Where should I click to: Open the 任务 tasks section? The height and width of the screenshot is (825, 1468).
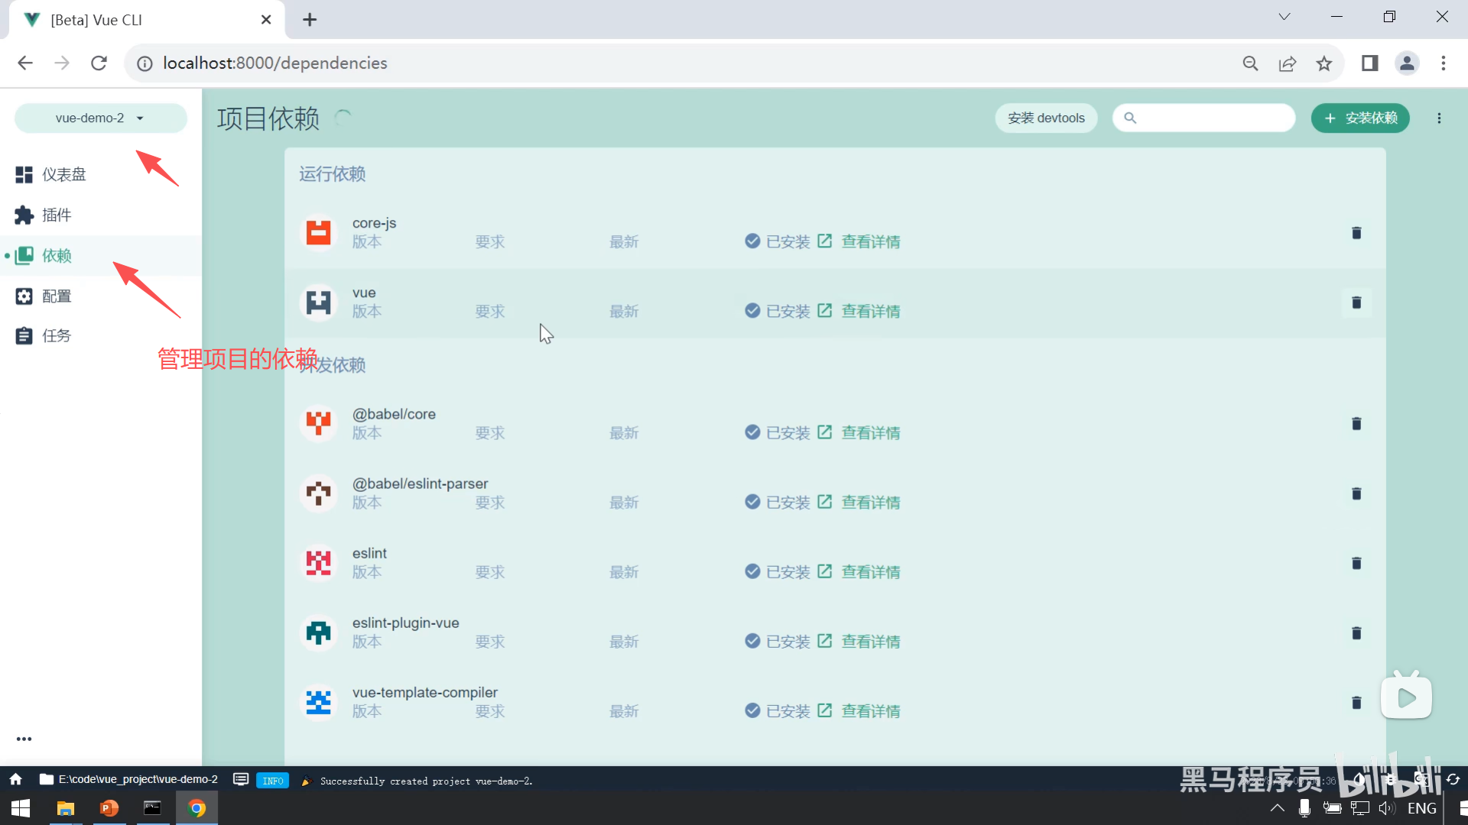[x=56, y=336]
